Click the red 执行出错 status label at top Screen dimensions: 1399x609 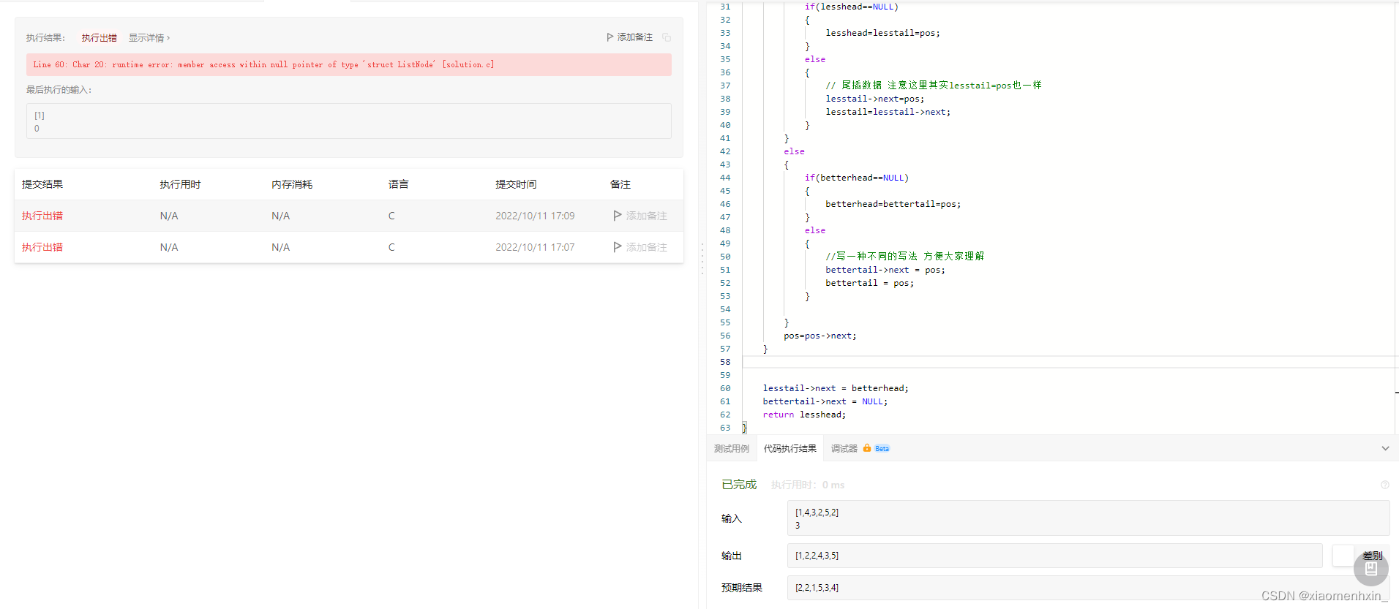click(x=99, y=38)
